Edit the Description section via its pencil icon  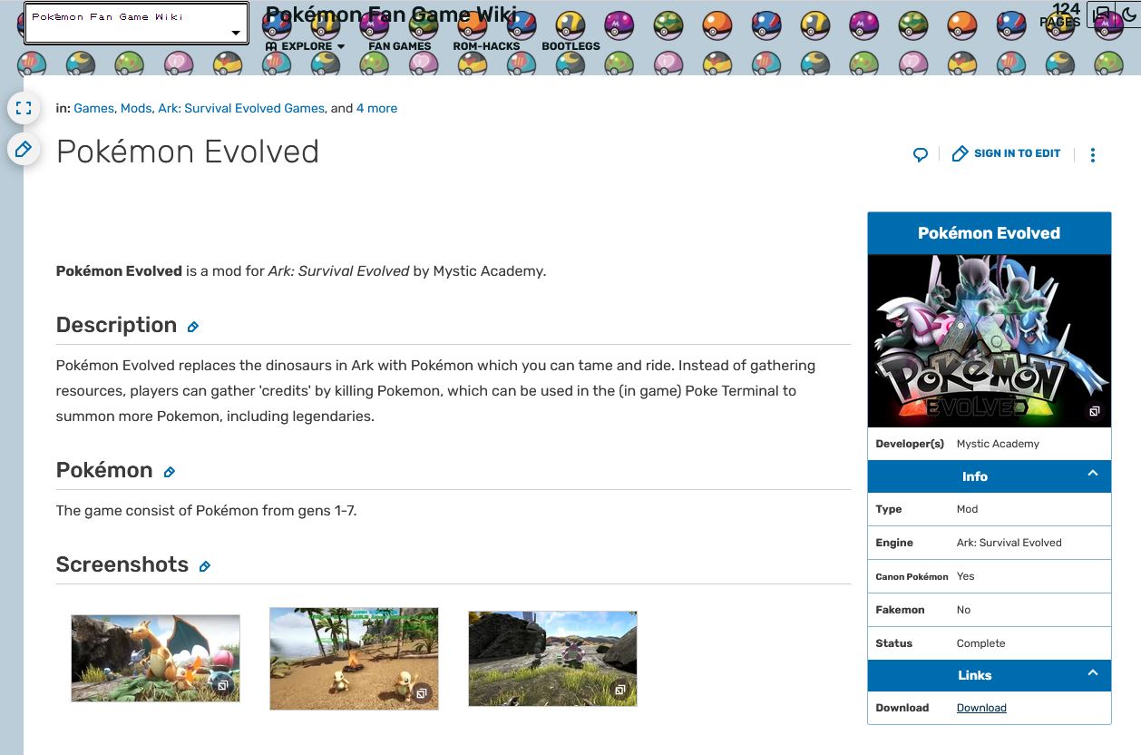192,327
